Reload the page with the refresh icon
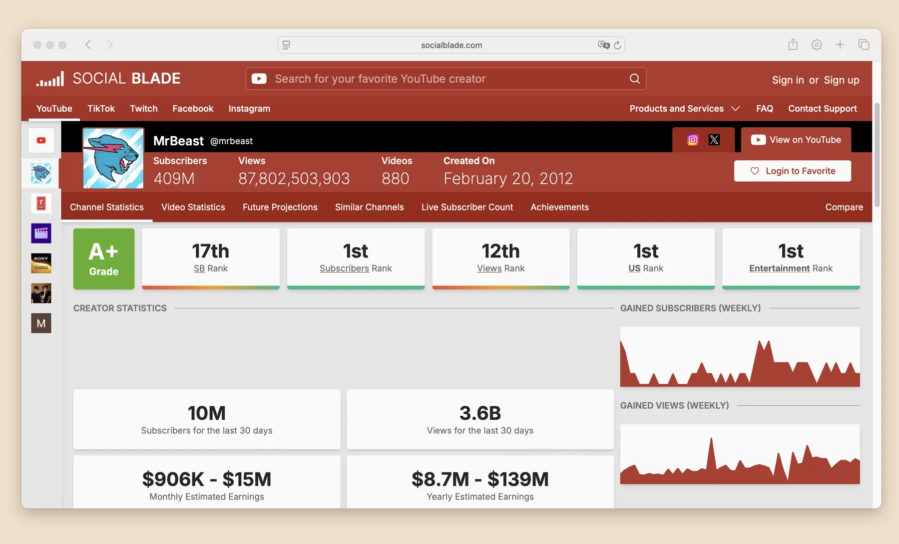This screenshot has height=544, width=899. 617,45
